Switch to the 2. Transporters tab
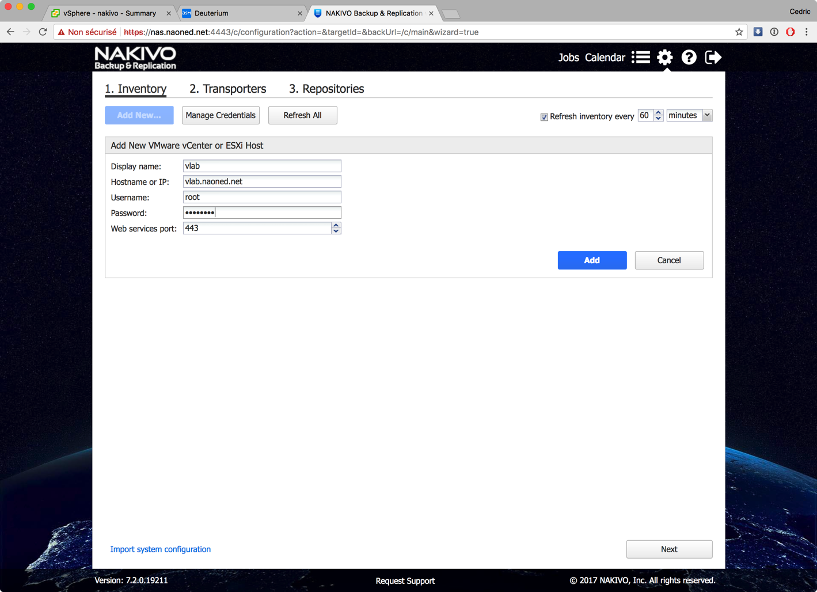This screenshot has width=817, height=592. pos(227,89)
